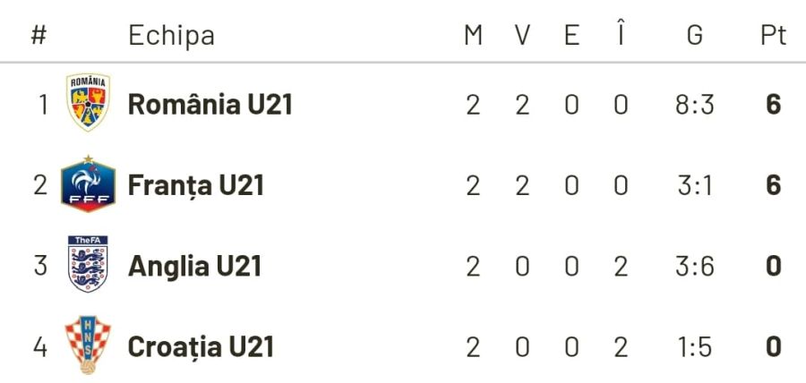The height and width of the screenshot is (383, 806).
Task: Open the România U21 team link
Action: click(x=210, y=105)
